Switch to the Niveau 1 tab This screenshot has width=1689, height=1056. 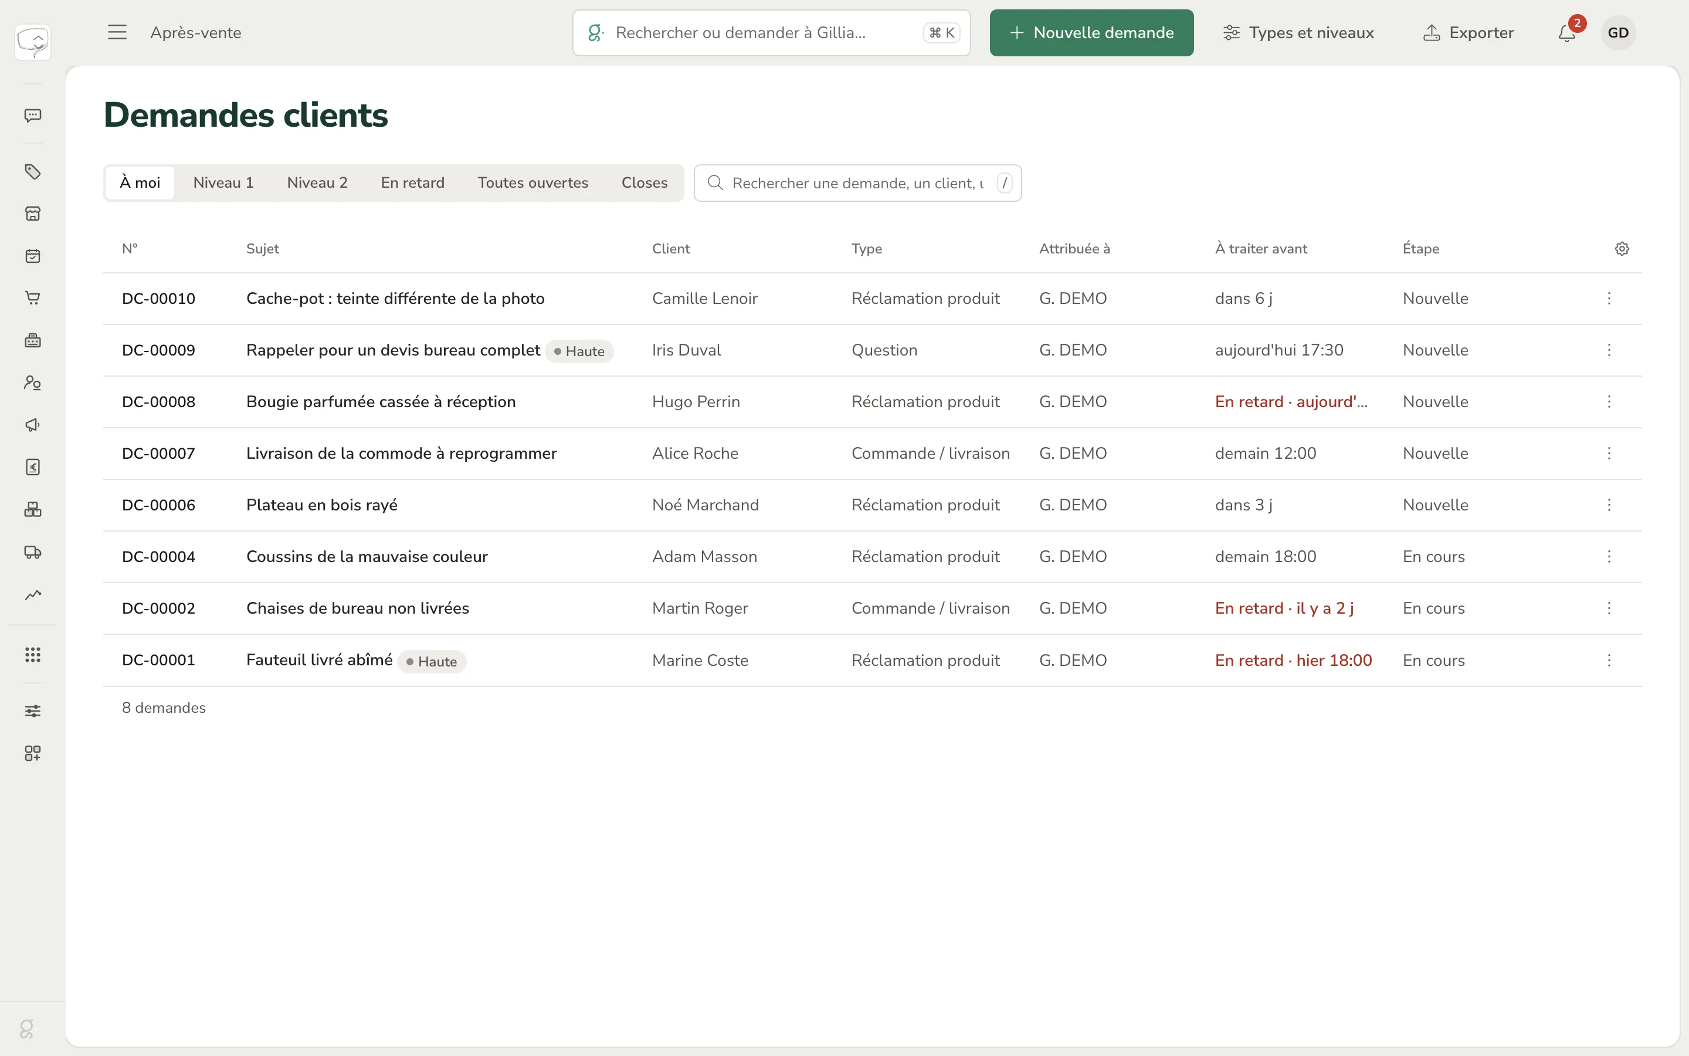coord(223,182)
